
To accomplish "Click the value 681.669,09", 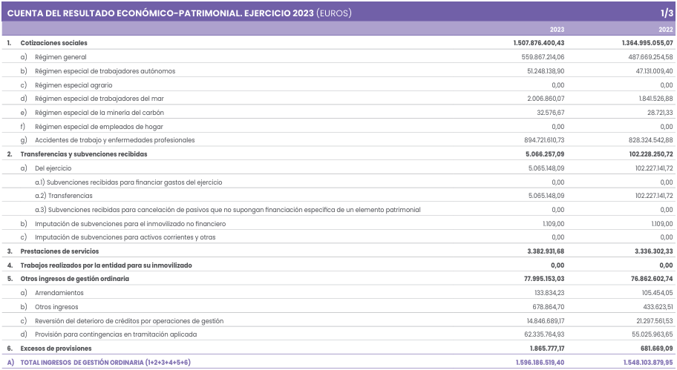I will tap(657, 348).
